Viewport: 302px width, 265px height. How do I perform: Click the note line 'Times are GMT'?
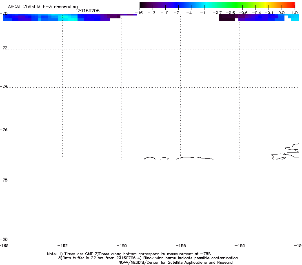pos(79,254)
